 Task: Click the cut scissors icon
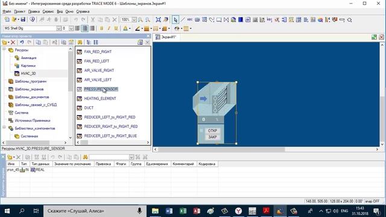93,20
